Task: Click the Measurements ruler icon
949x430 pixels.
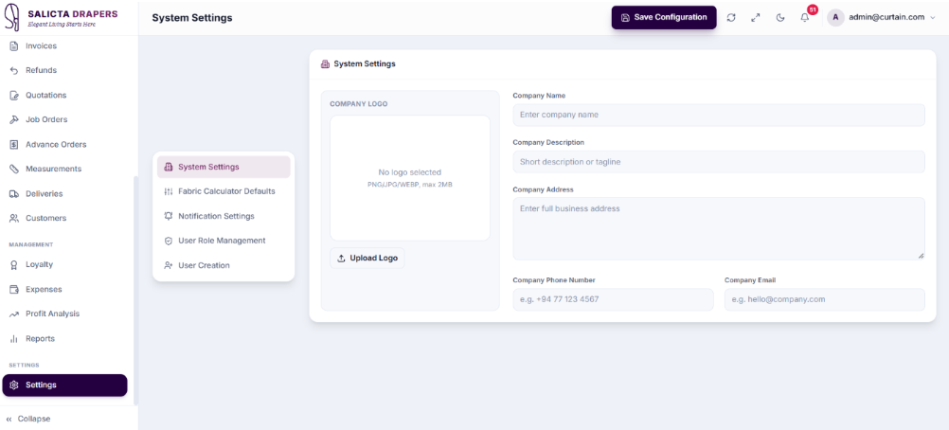Action: click(x=14, y=169)
